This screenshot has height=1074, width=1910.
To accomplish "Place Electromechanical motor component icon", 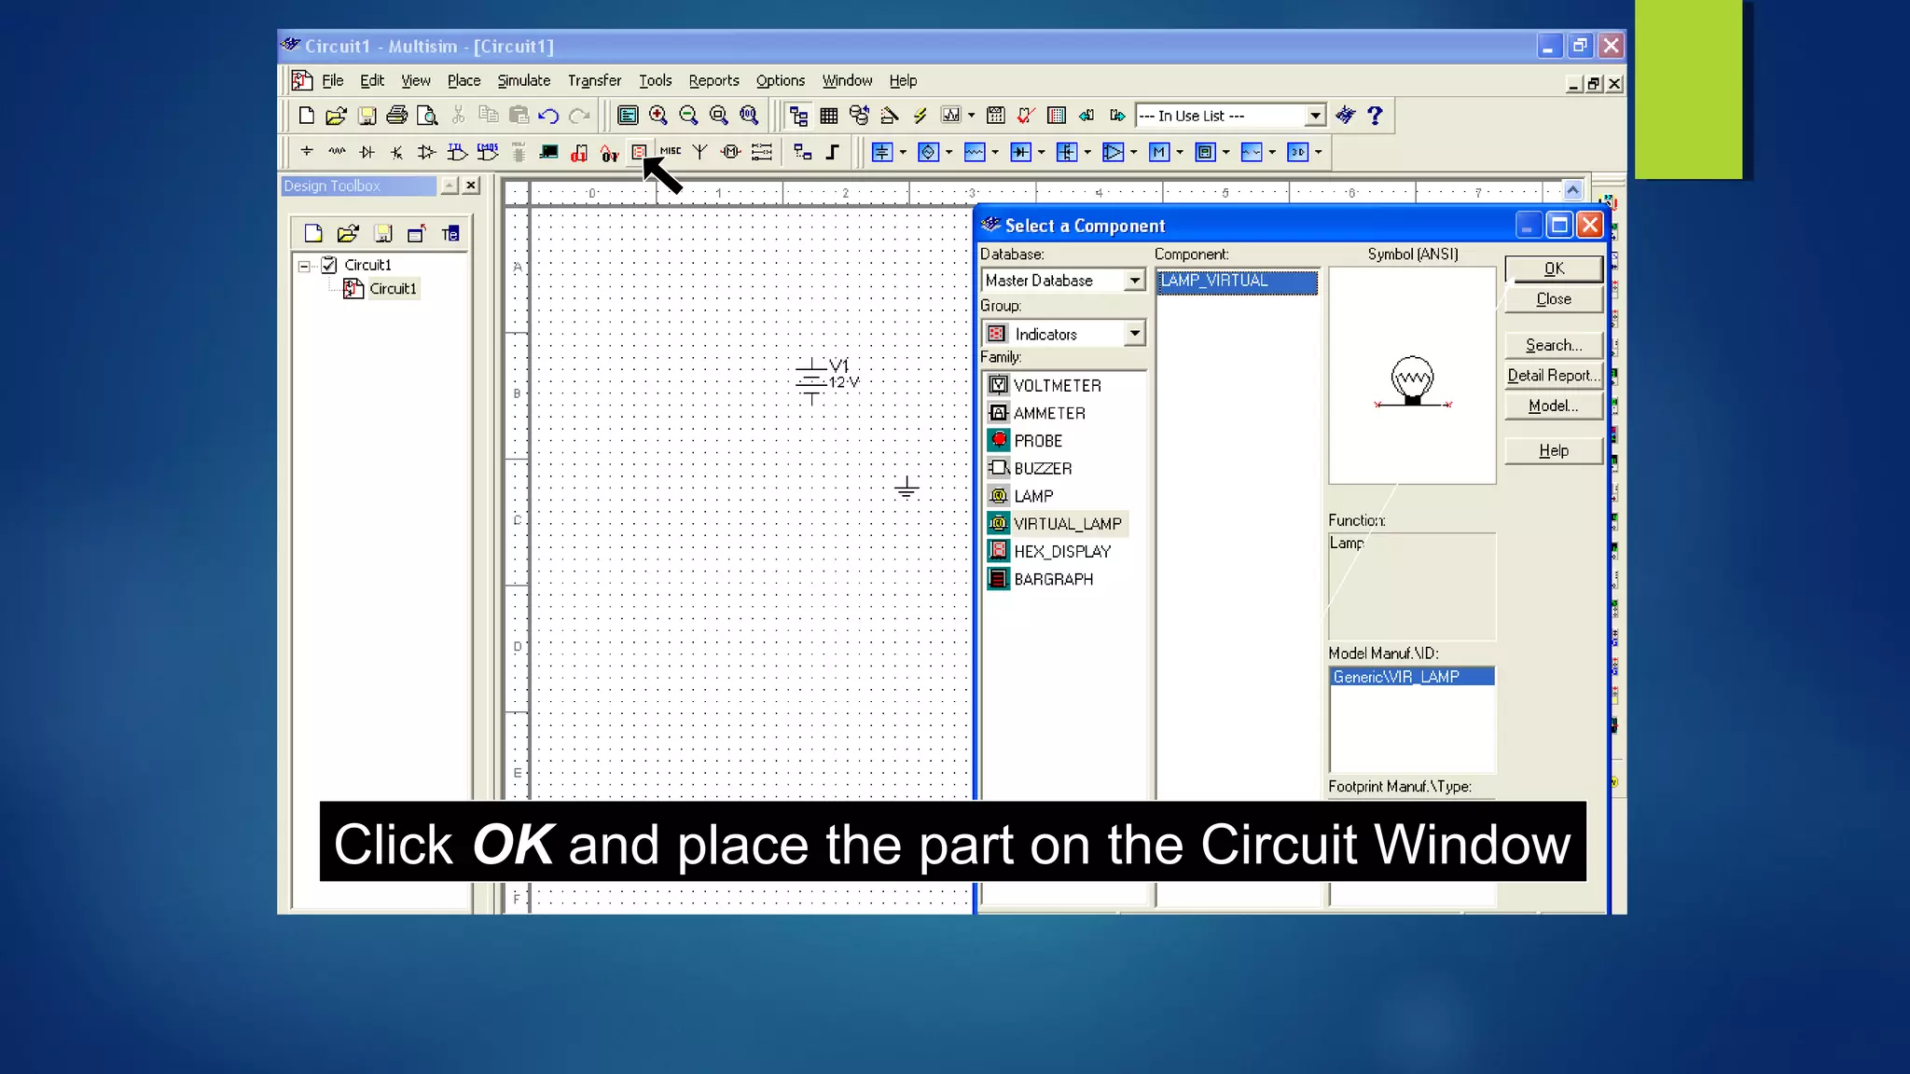I will (731, 152).
